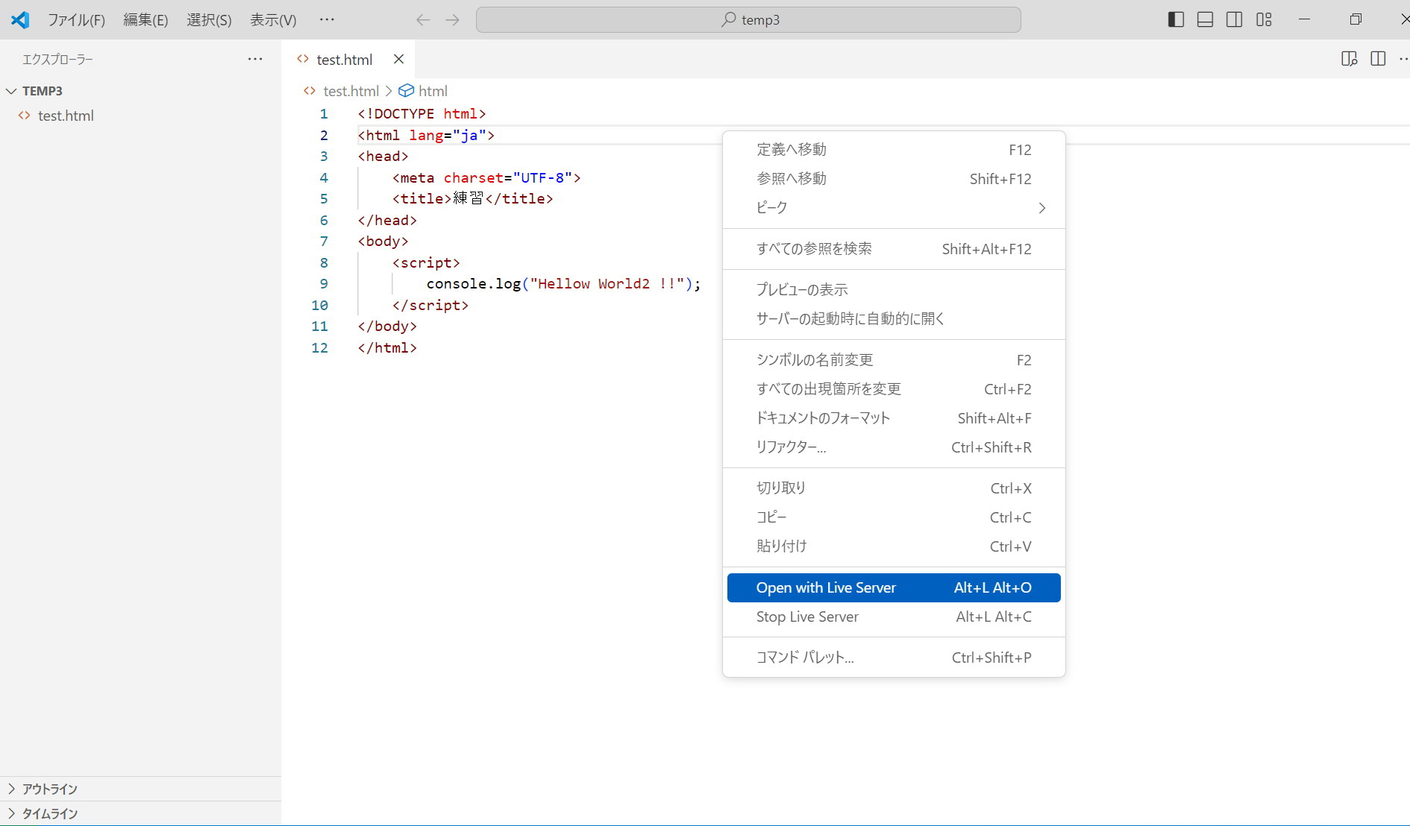The width and height of the screenshot is (1410, 826).
Task: Click the <!DOCTYPE html> line
Action: coord(422,114)
